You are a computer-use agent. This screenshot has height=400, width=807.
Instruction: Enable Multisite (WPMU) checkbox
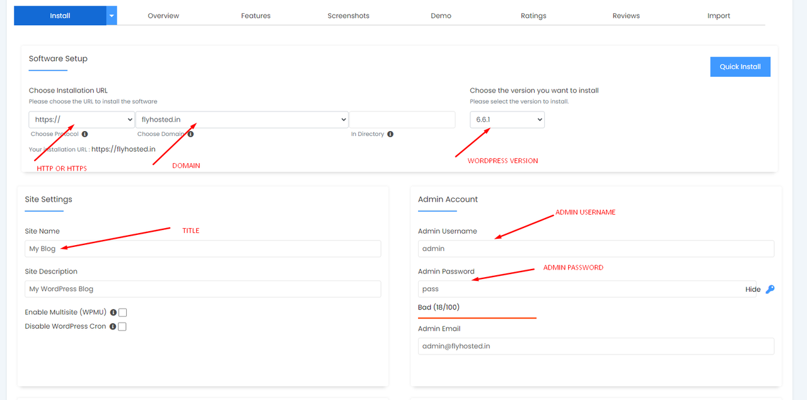[x=123, y=312]
